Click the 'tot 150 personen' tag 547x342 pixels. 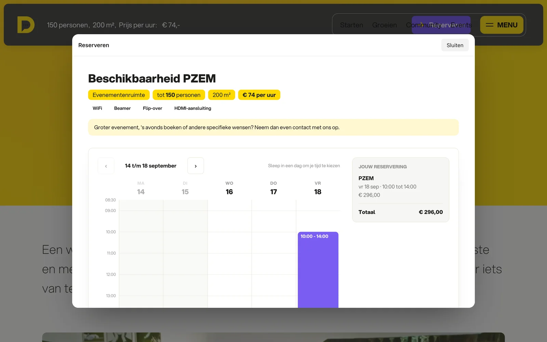[x=179, y=95]
